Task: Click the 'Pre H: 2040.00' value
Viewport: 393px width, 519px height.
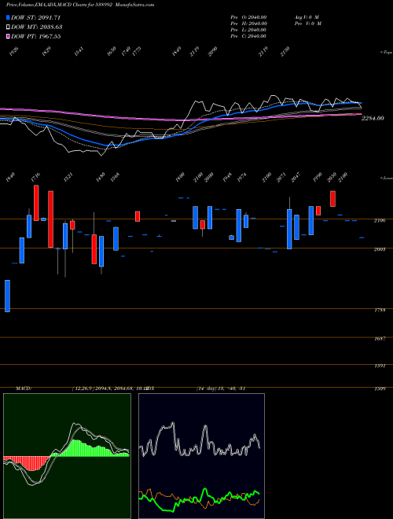Action: 248,24
